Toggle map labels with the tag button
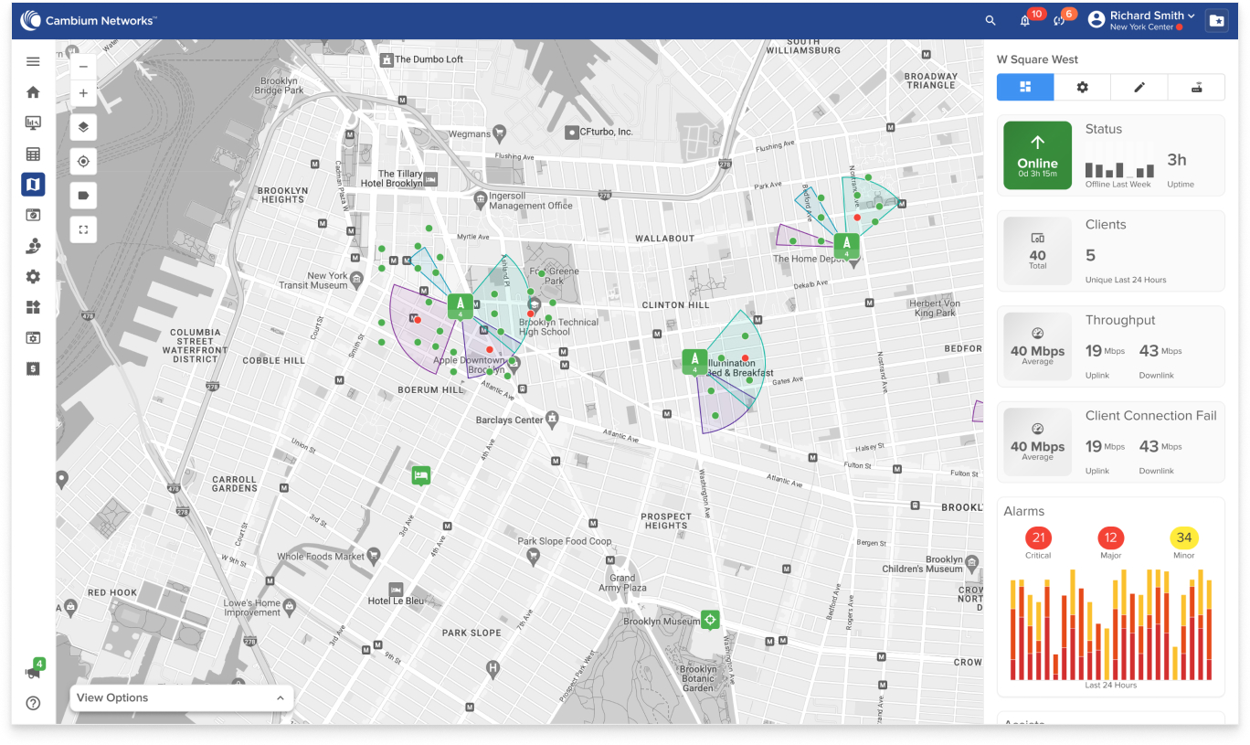The height and width of the screenshot is (745, 1250). (83, 195)
